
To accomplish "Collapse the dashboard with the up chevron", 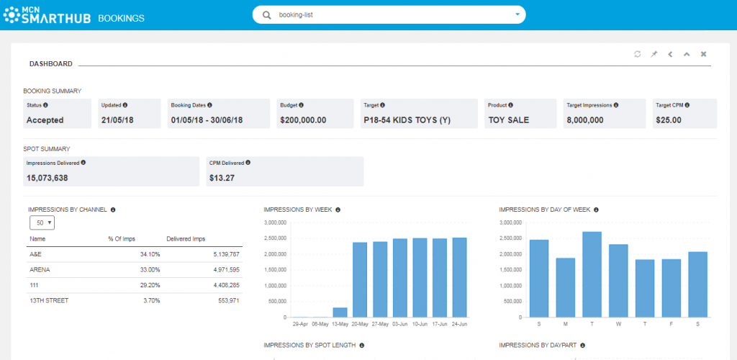I will pos(687,54).
